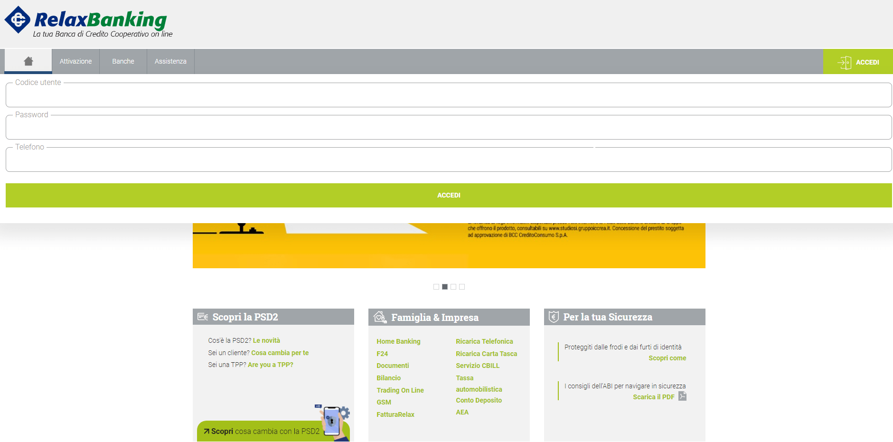Open the AEA link

click(x=462, y=412)
